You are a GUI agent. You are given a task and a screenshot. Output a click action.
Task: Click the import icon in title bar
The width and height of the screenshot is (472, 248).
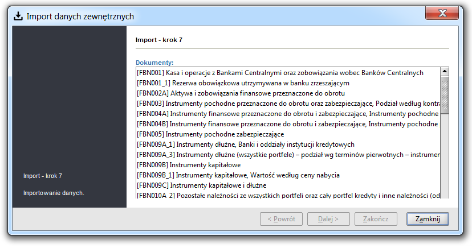click(18, 16)
